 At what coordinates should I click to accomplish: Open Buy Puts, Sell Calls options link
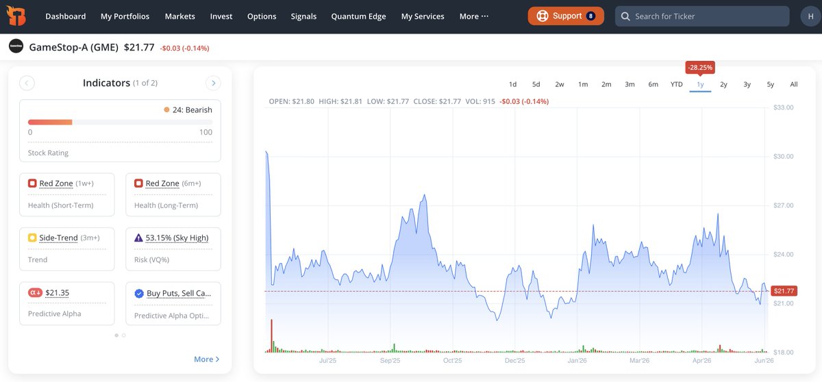click(x=179, y=293)
